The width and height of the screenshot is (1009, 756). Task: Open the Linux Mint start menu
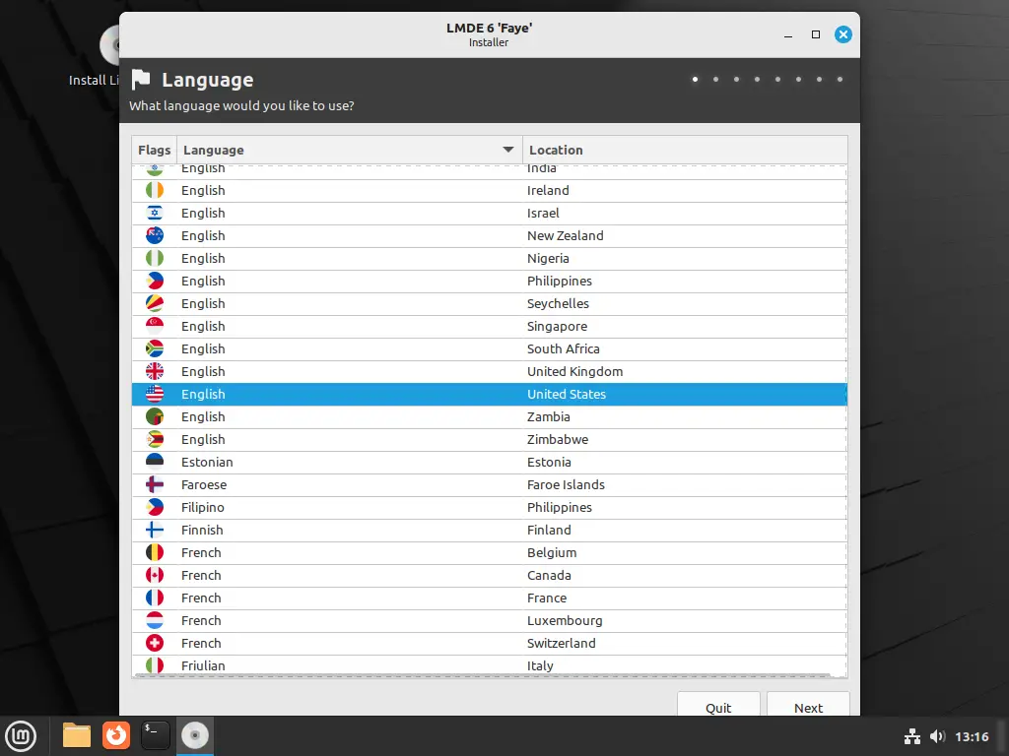[x=21, y=735]
